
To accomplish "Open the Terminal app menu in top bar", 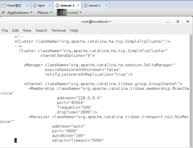I will pyautogui.click(x=72, y=13).
